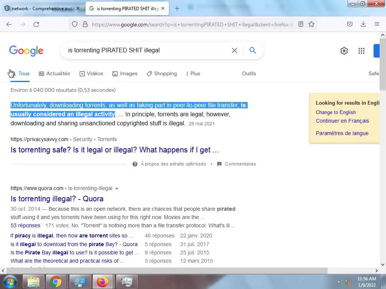The height and width of the screenshot is (289, 386).
Task: Switch to the Shopping tab
Action: point(161,73)
